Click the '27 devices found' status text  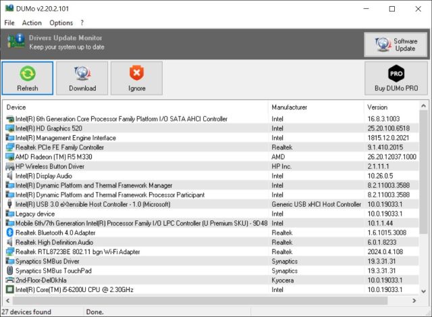(26, 312)
